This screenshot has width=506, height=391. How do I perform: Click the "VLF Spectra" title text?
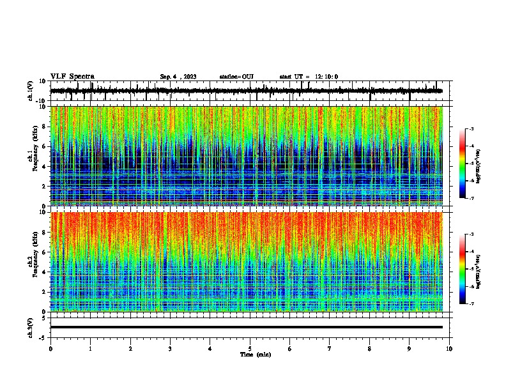72,77
